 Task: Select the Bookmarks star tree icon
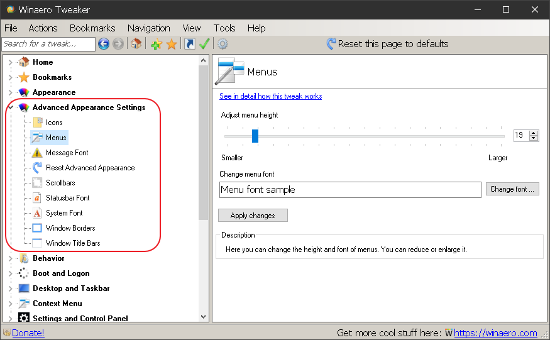[24, 77]
